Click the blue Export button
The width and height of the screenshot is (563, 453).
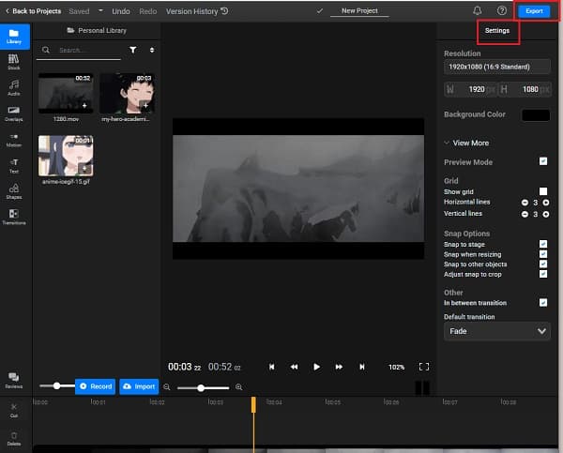pyautogui.click(x=534, y=11)
